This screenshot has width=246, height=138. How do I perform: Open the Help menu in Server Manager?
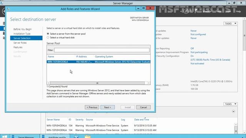[x=238, y=11]
